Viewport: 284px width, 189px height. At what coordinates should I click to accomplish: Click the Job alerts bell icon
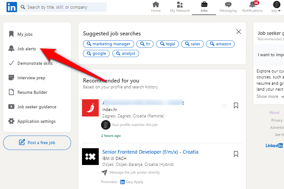coord(11,48)
